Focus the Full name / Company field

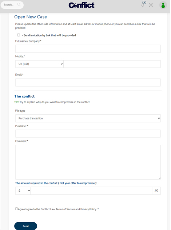point(88,49)
